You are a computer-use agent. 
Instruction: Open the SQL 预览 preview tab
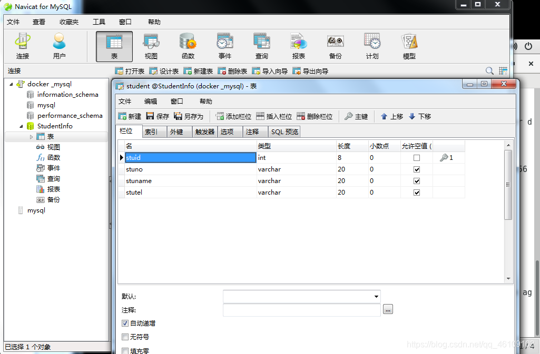pyautogui.click(x=284, y=132)
